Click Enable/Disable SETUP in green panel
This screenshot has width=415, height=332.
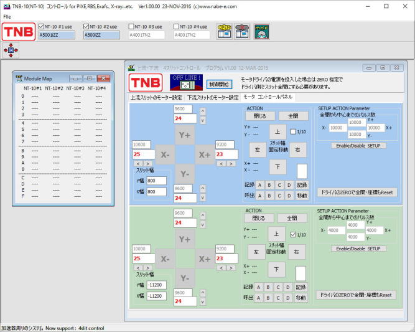tap(358, 249)
